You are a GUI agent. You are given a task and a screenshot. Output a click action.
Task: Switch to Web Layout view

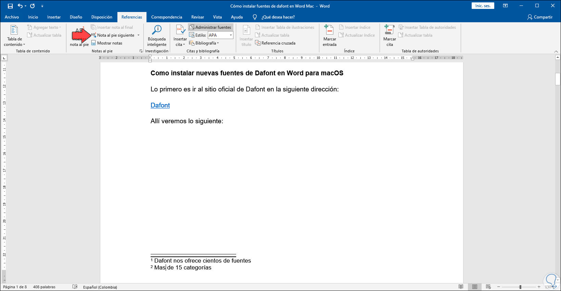coord(488,287)
